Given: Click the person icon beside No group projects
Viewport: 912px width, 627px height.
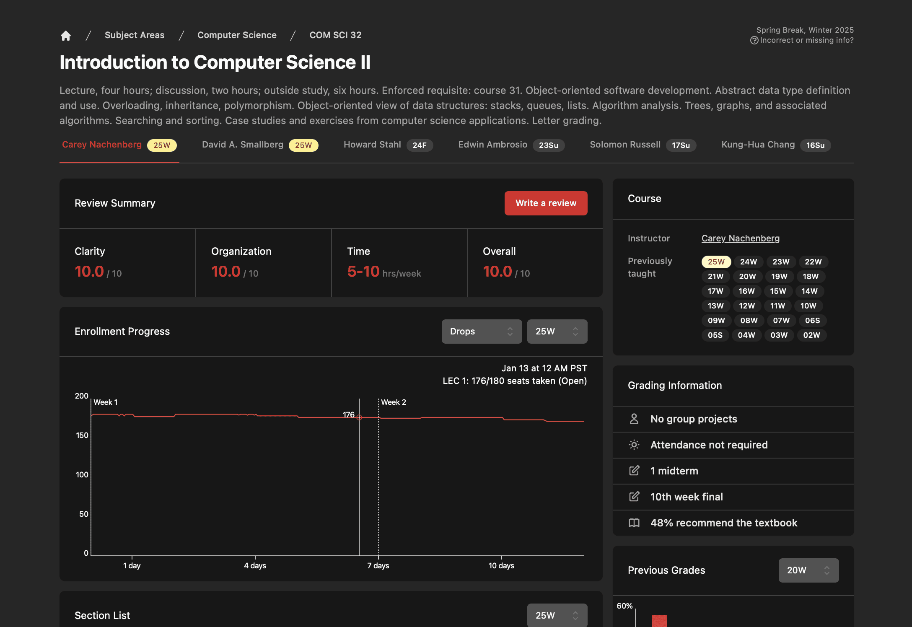Looking at the screenshot, I should [634, 419].
